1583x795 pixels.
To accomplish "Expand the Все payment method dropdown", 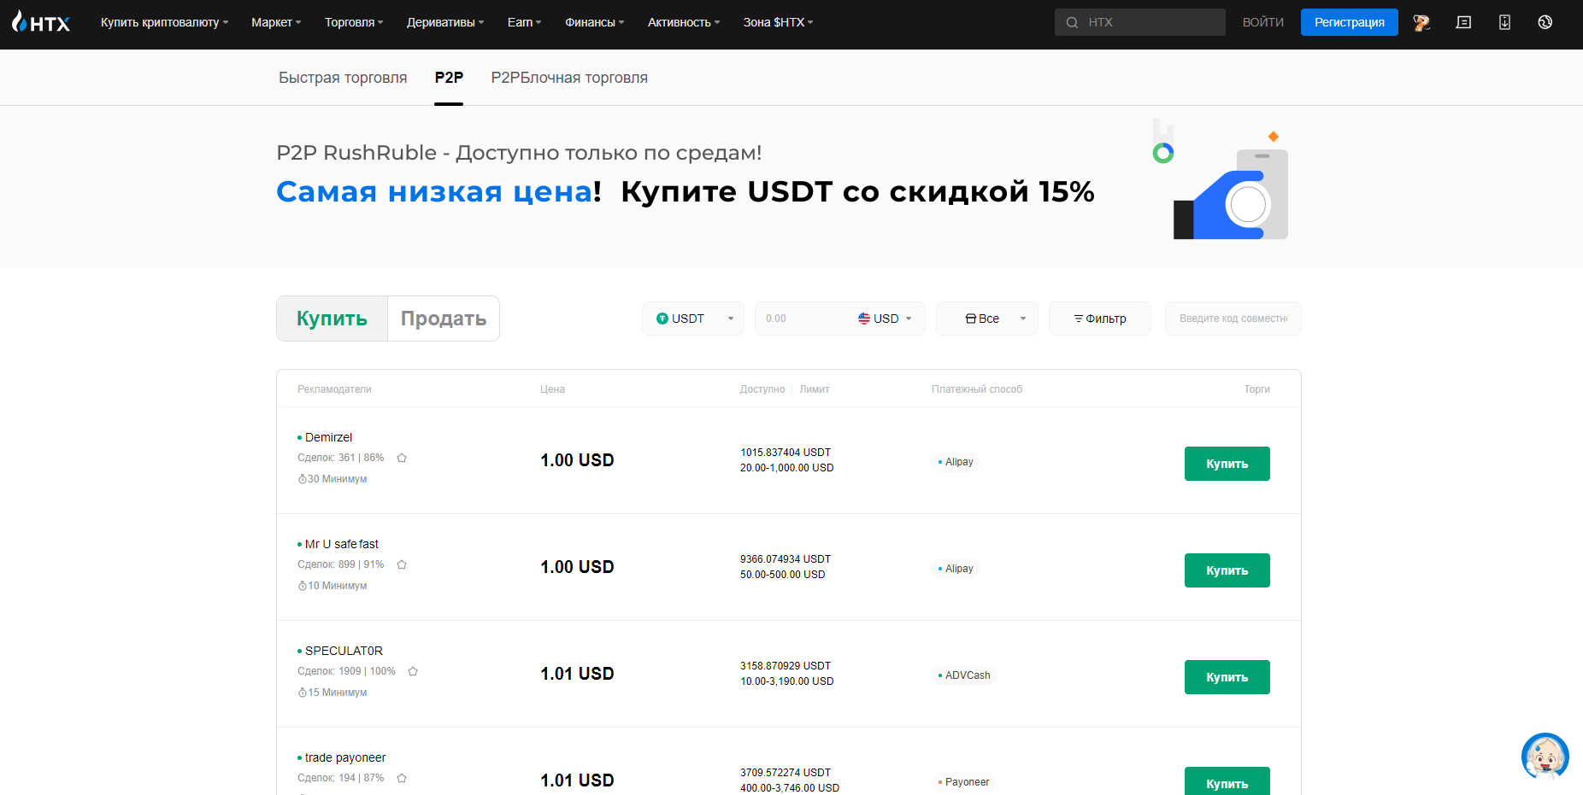I will click(x=986, y=319).
